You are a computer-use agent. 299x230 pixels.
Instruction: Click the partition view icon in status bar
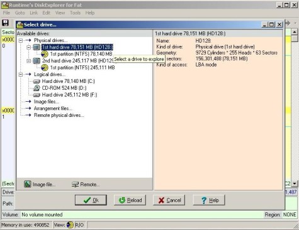click(70, 225)
